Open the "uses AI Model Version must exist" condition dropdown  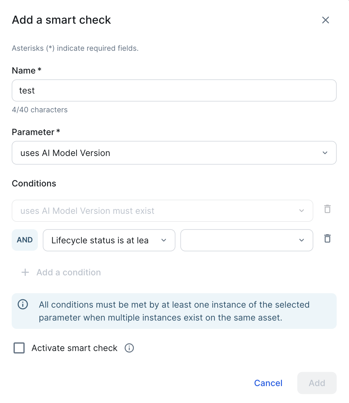pyautogui.click(x=162, y=211)
